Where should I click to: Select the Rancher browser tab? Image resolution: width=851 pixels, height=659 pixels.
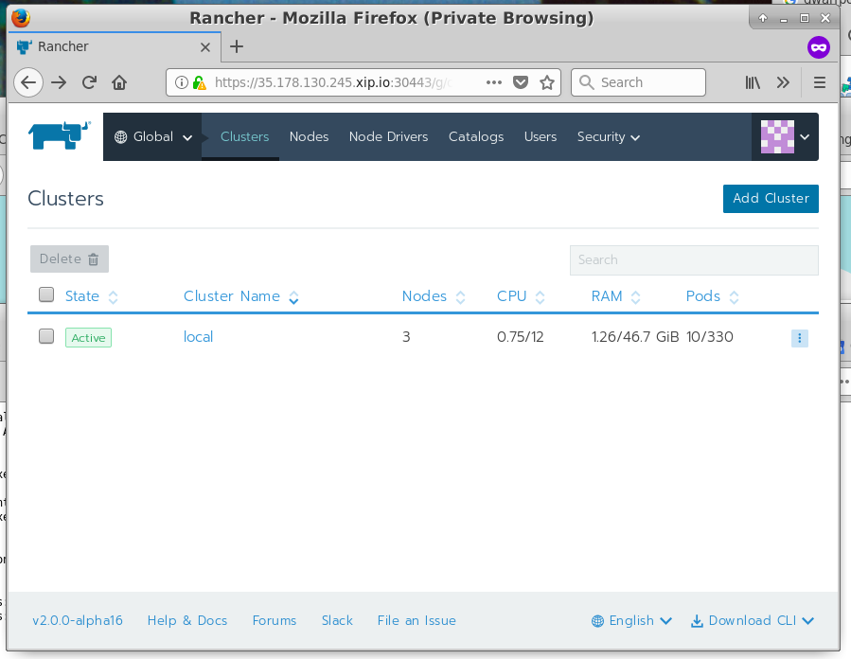click(114, 47)
